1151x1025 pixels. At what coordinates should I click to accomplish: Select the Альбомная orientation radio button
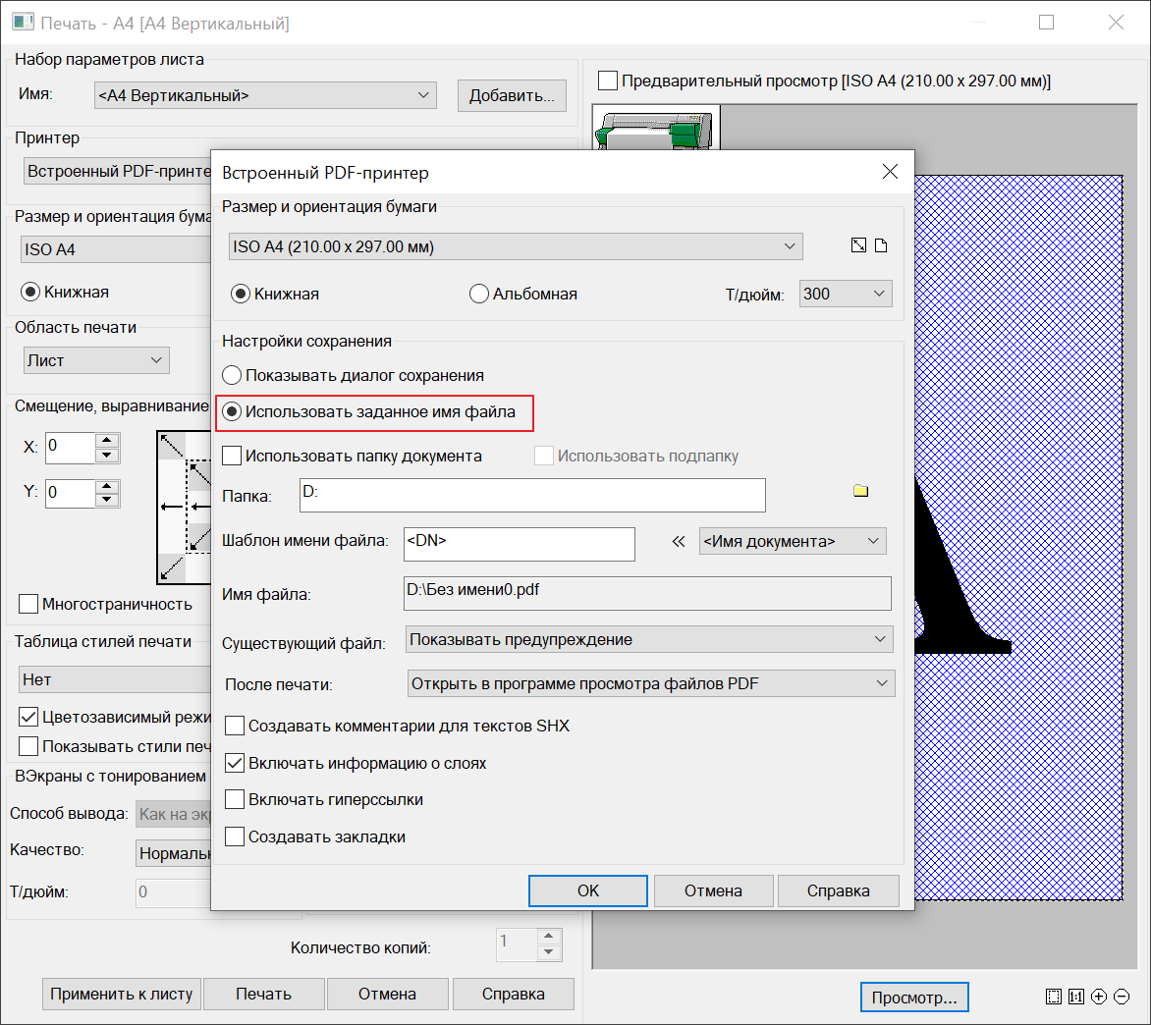479,294
